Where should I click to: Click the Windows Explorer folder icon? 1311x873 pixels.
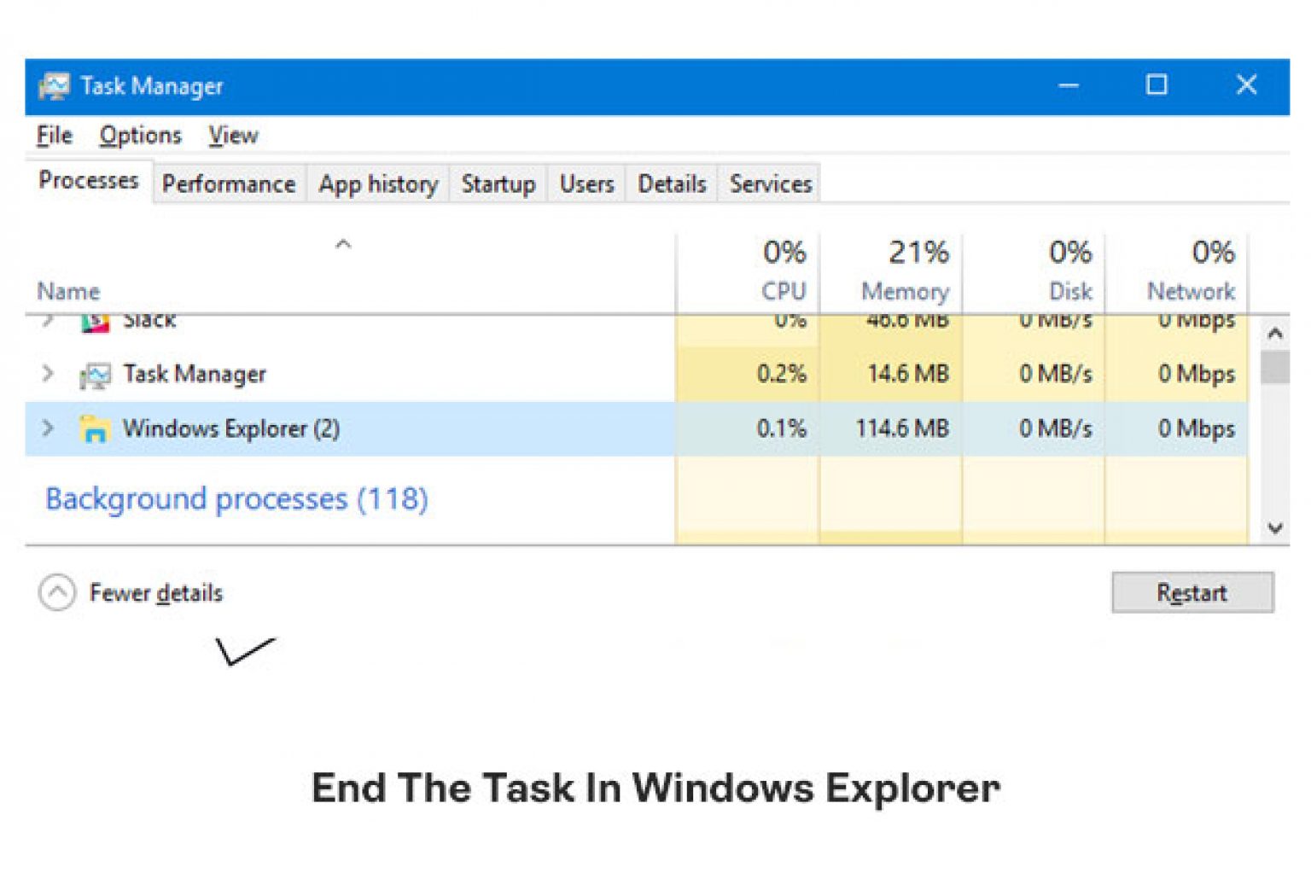click(96, 428)
